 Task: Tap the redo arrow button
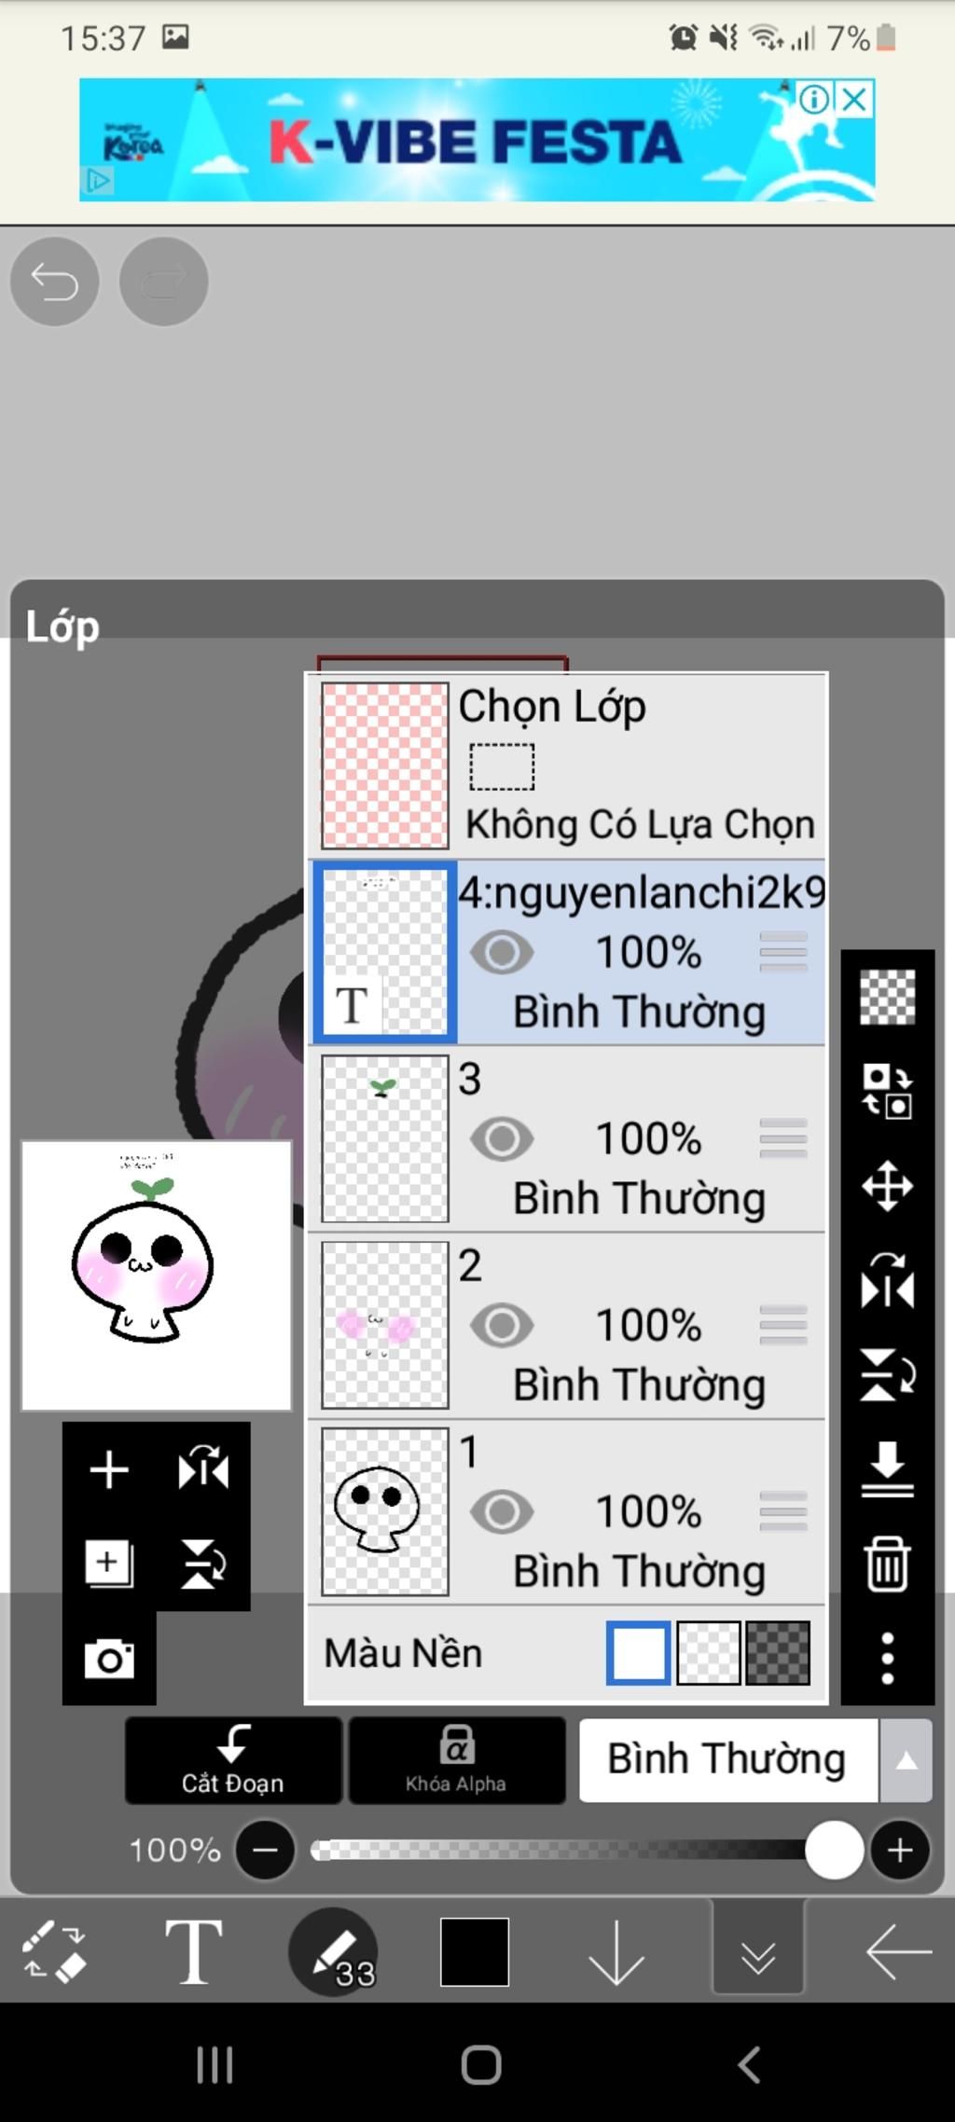click(163, 281)
